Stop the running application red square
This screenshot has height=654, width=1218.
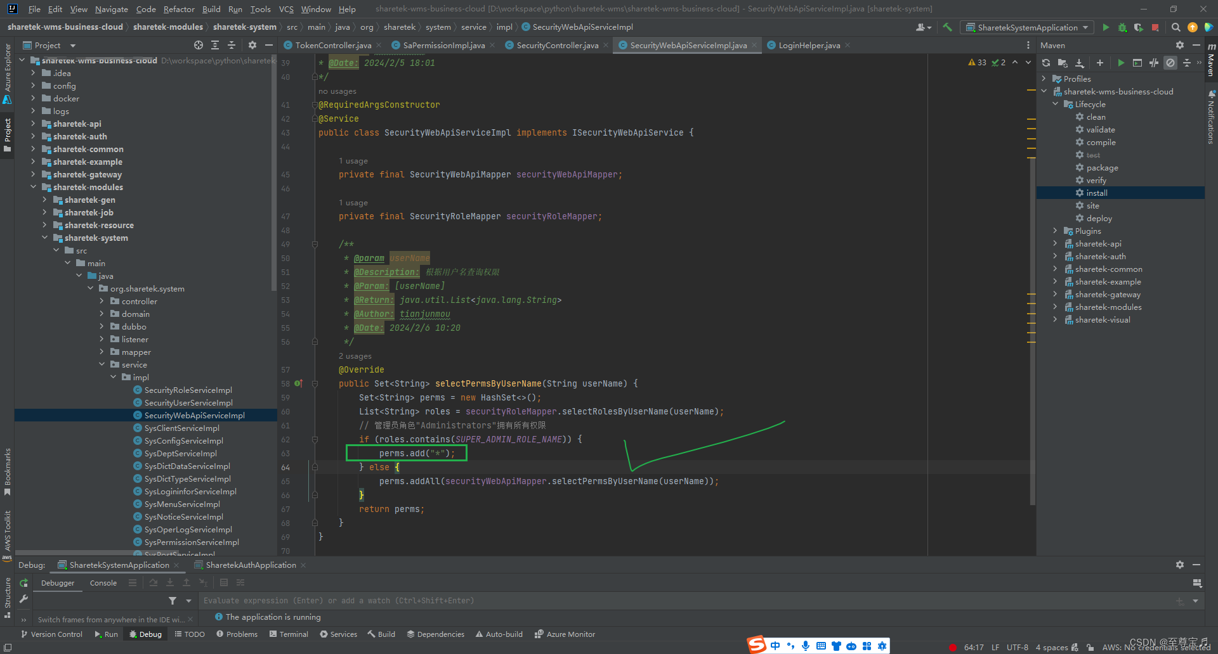tap(1155, 27)
